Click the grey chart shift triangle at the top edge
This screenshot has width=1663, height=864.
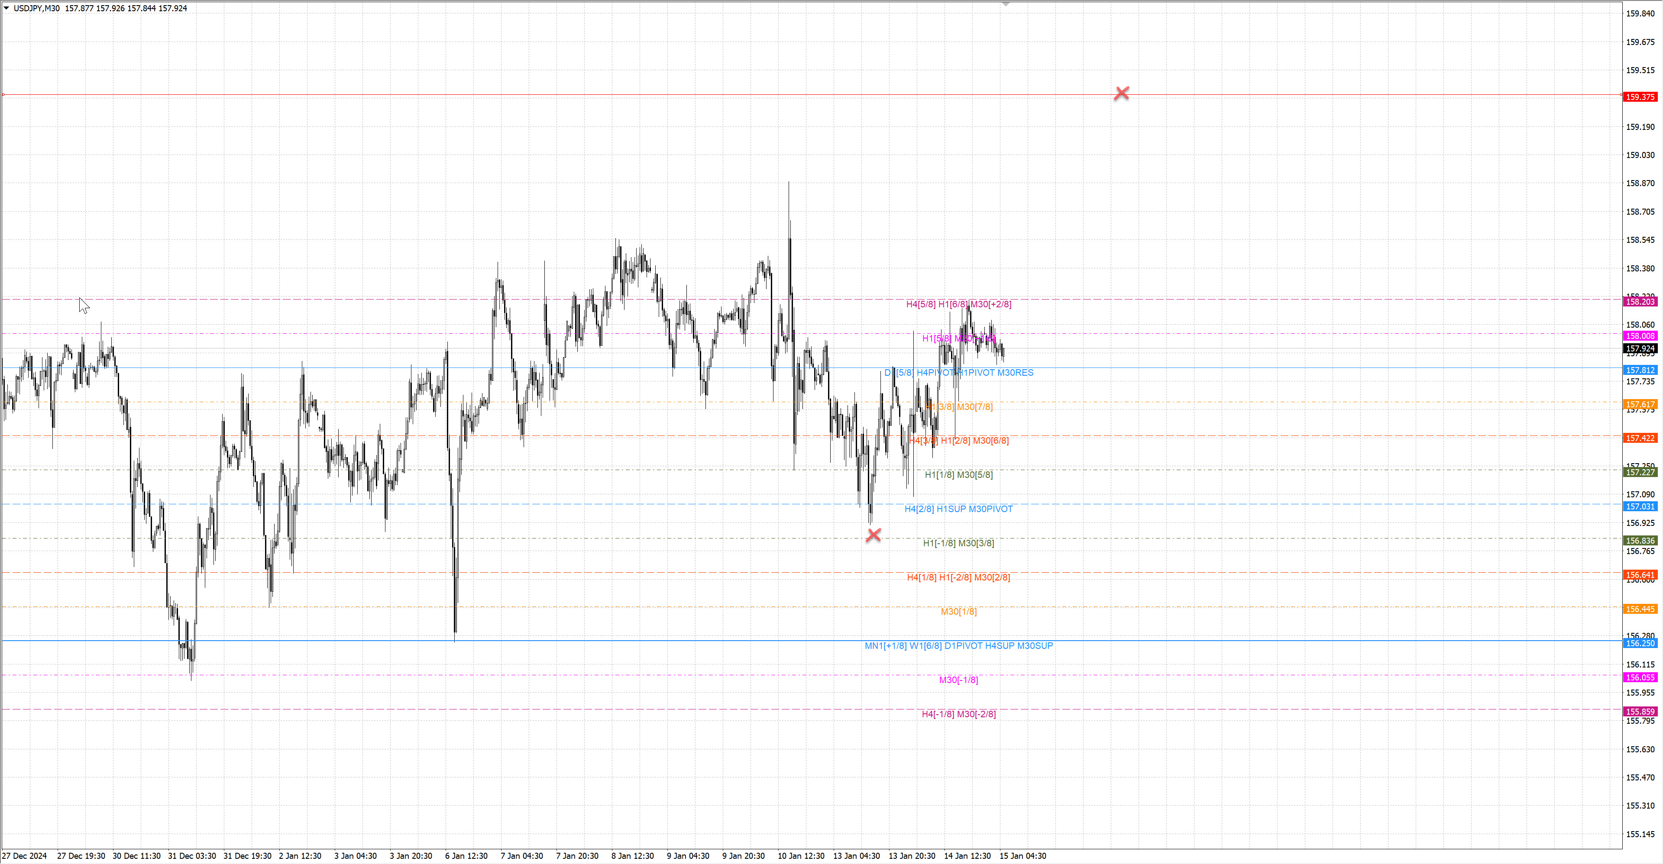[x=1005, y=4]
